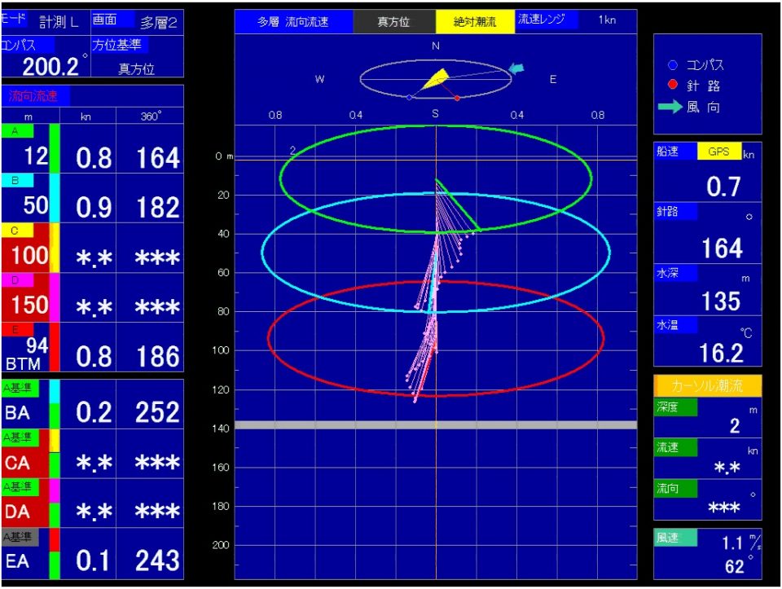Open the モード 計測L mode selector
The width and height of the screenshot is (782, 589).
[x=43, y=20]
